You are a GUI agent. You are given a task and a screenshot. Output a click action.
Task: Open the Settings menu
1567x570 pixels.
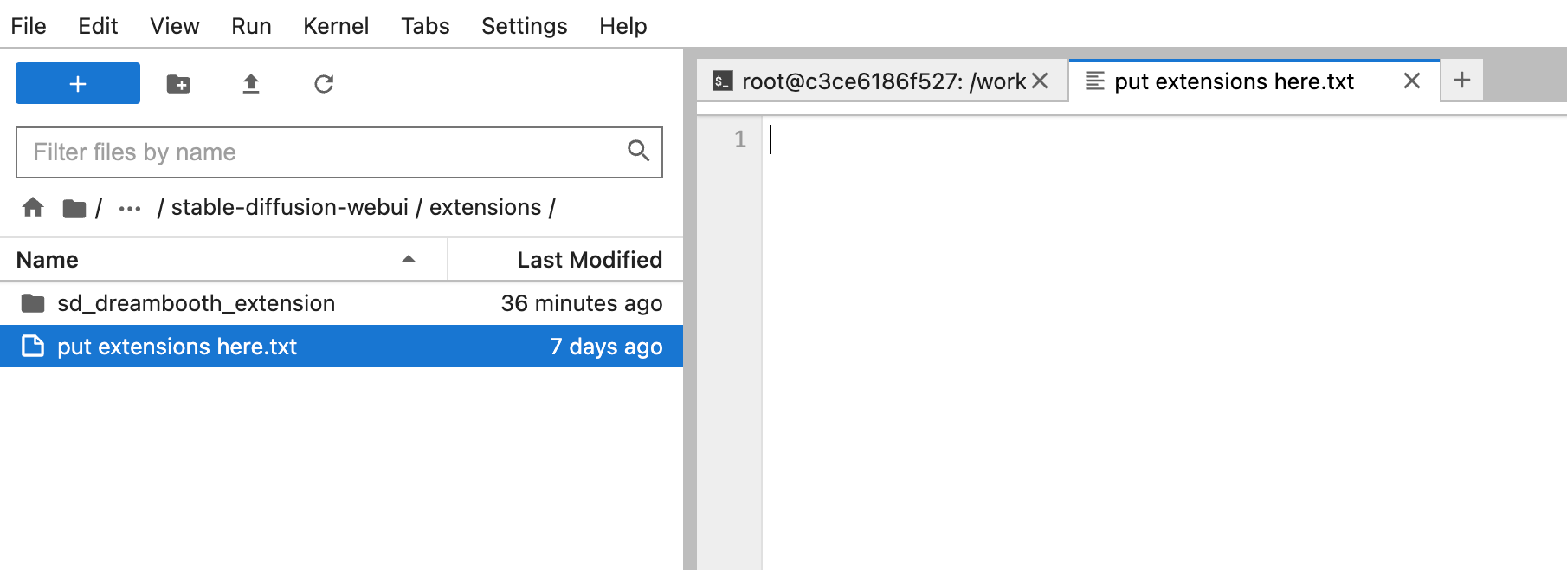(524, 26)
